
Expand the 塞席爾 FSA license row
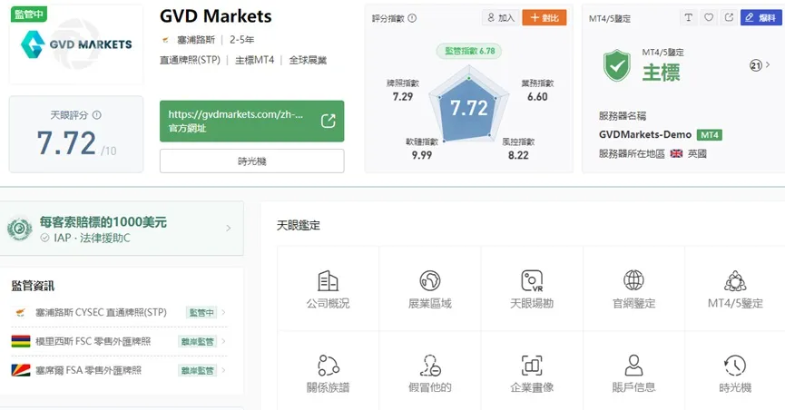pos(119,370)
